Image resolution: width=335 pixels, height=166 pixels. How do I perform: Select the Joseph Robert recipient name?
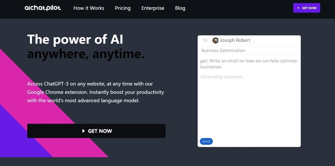tap(235, 40)
